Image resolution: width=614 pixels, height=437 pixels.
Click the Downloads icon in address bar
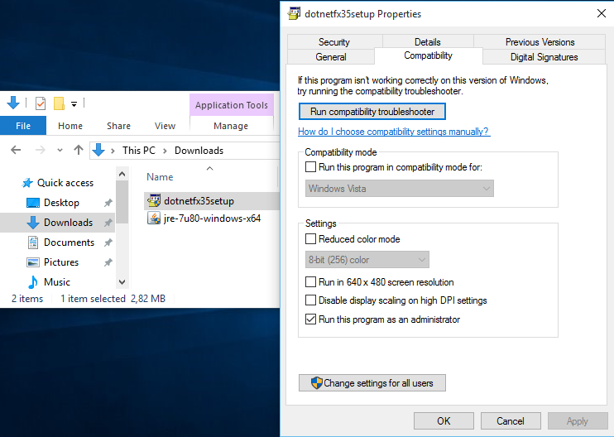(98, 150)
